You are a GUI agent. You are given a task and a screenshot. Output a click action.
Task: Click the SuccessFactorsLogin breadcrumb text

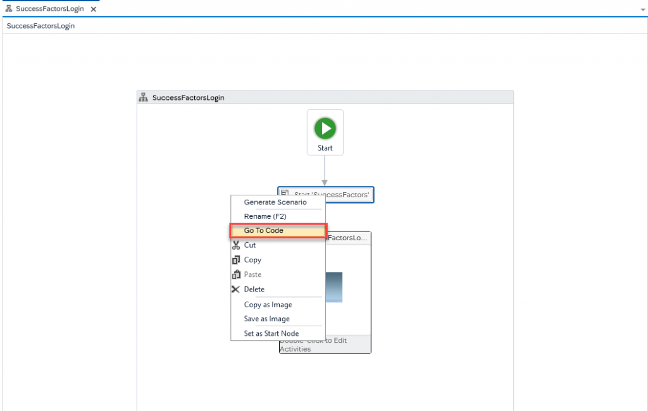(x=40, y=26)
